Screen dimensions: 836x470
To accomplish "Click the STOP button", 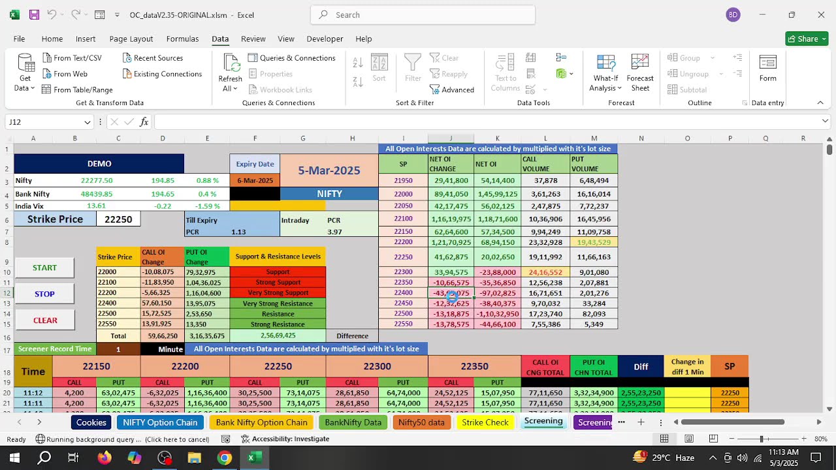I will pyautogui.click(x=44, y=294).
